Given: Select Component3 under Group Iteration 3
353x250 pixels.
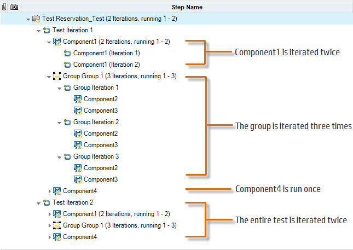Looking at the screenshot, I should coord(100,179).
